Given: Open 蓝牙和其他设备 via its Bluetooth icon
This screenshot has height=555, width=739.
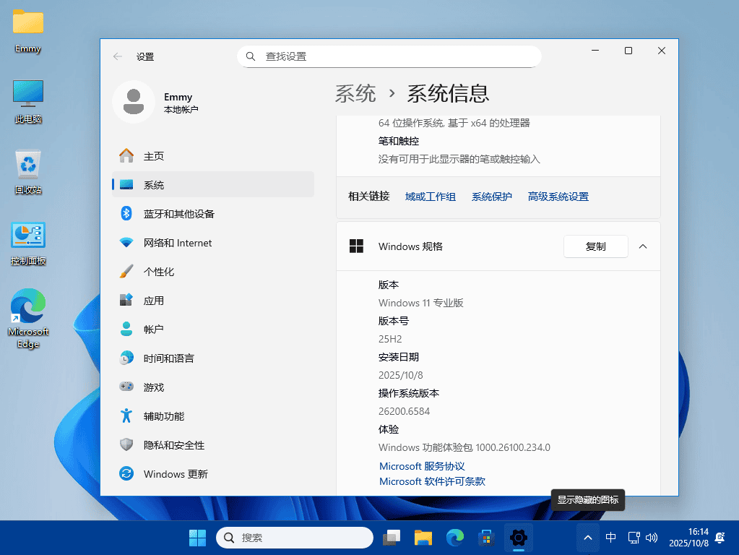Looking at the screenshot, I should (x=126, y=213).
